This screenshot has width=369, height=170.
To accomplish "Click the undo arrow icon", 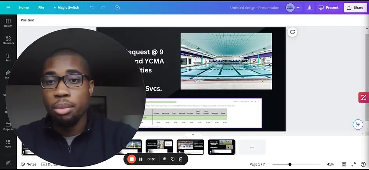I will click(92, 7).
